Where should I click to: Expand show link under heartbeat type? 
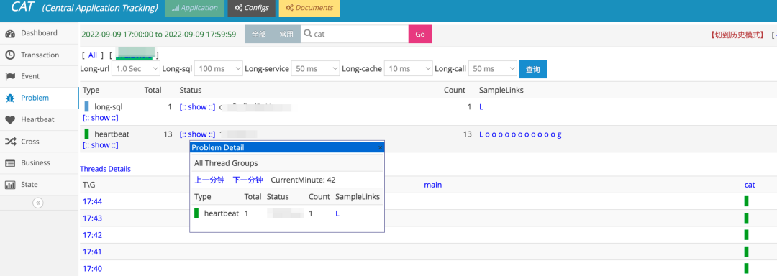(101, 145)
